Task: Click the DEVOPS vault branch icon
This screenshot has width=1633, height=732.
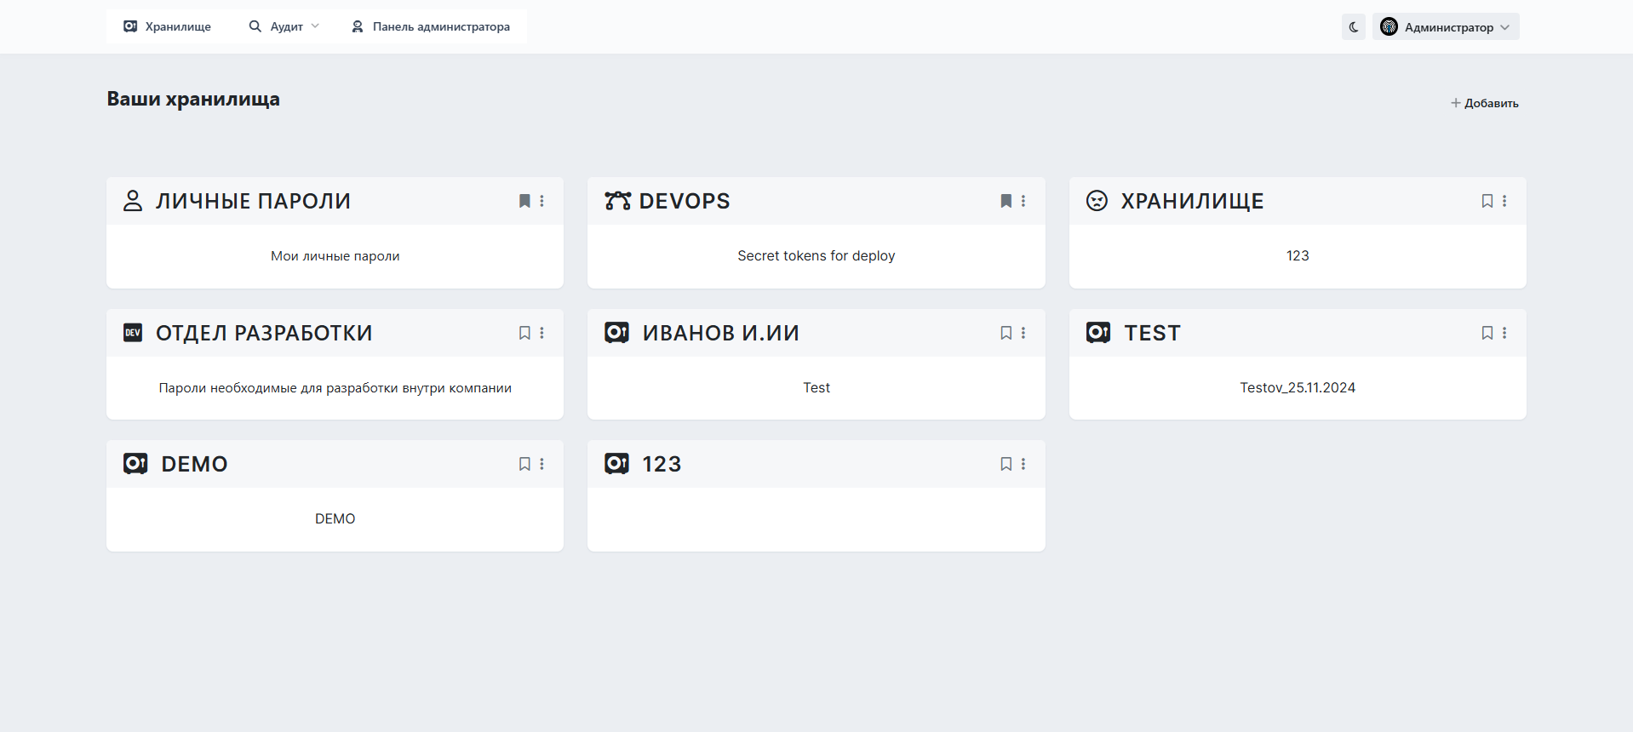Action: click(x=617, y=201)
